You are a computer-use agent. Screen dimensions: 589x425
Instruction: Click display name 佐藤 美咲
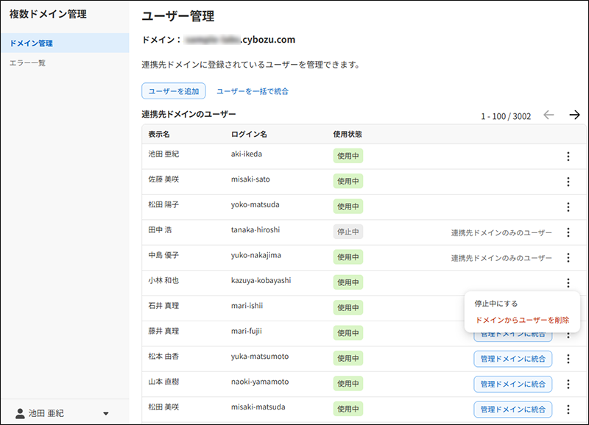163,179
